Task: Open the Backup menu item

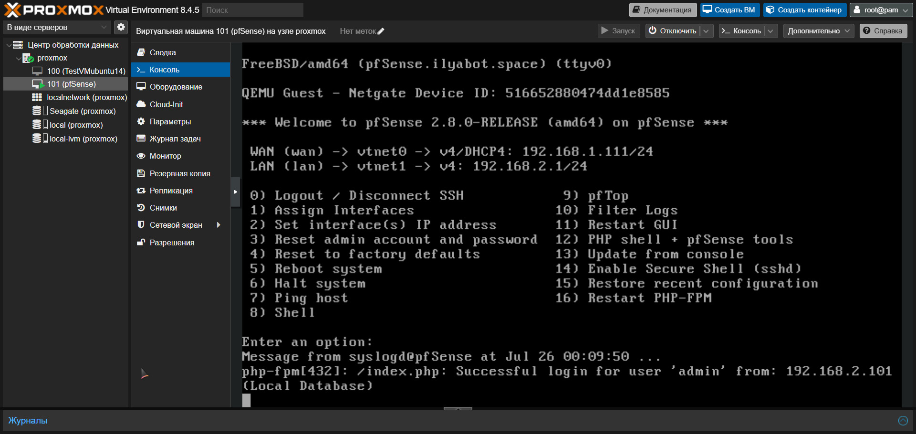Action: tap(180, 173)
